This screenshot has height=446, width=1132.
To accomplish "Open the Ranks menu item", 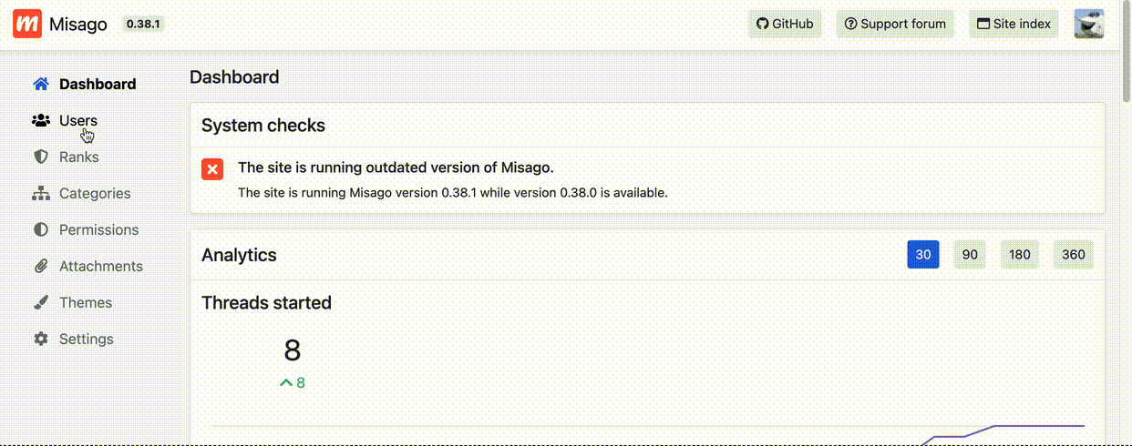I will [78, 157].
